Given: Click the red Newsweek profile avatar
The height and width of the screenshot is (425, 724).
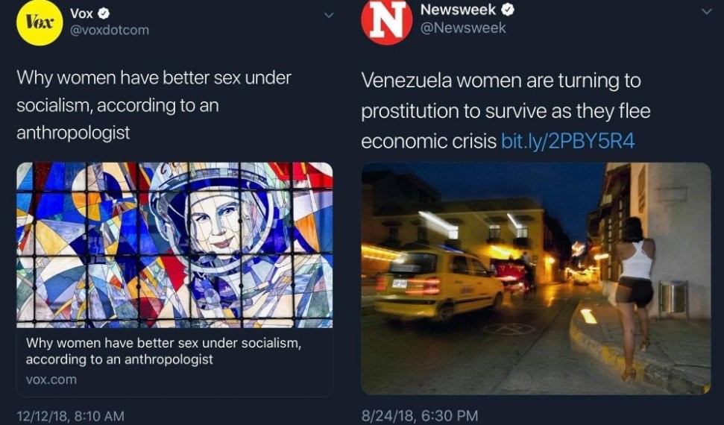Looking at the screenshot, I should click(386, 22).
